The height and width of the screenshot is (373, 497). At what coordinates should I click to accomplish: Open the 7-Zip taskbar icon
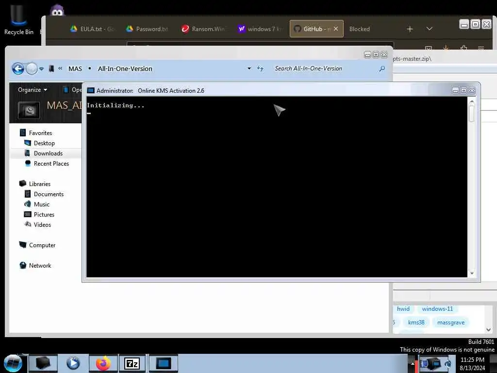pos(133,363)
